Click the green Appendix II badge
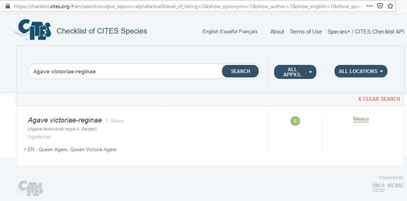This screenshot has width=407, height=201. pos(295,121)
